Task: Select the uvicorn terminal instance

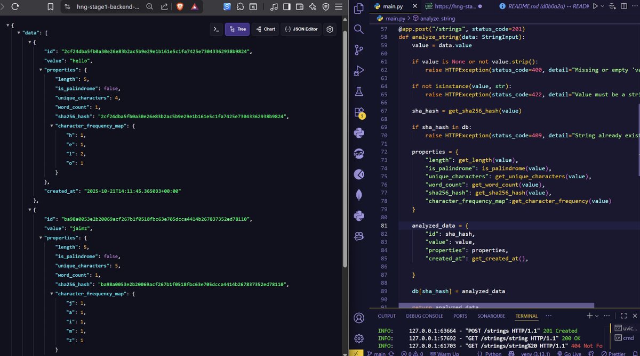Action: [x=625, y=328]
